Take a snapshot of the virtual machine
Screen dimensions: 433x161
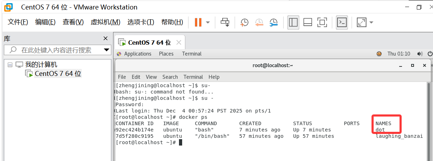[x=244, y=22]
